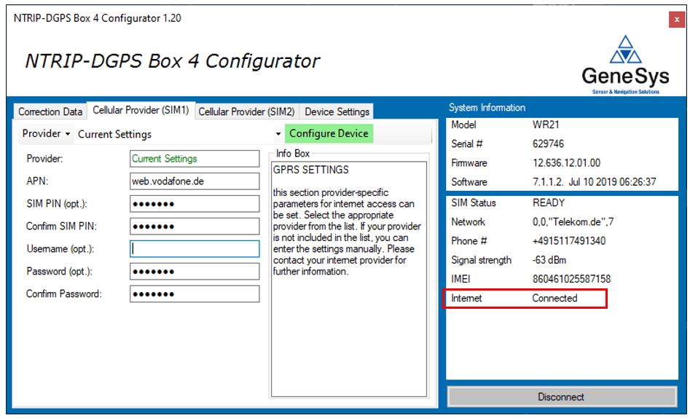Select firmware version 12.636.12.01.00
Screen dimensions: 690x418
566,163
